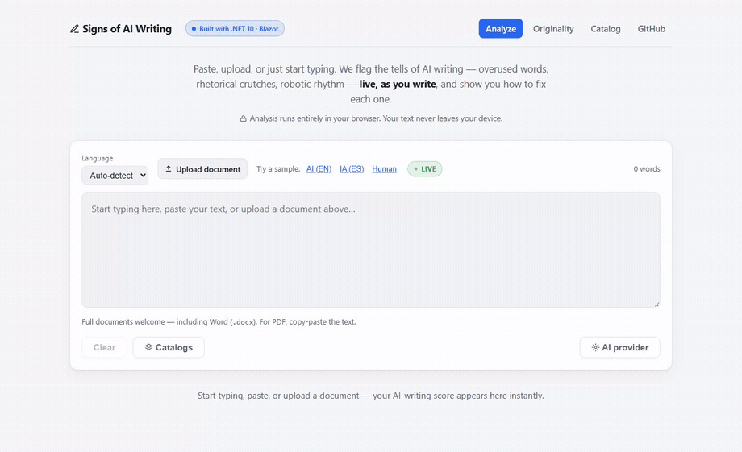
Task: Click the lock icon beside the privacy notice
Action: click(244, 118)
